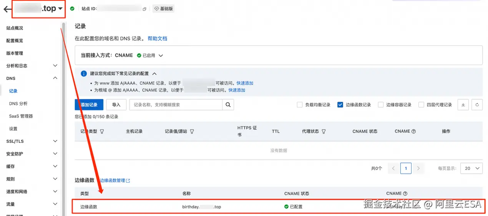Click the 添加记录 button
The image size is (488, 216).
pos(89,105)
